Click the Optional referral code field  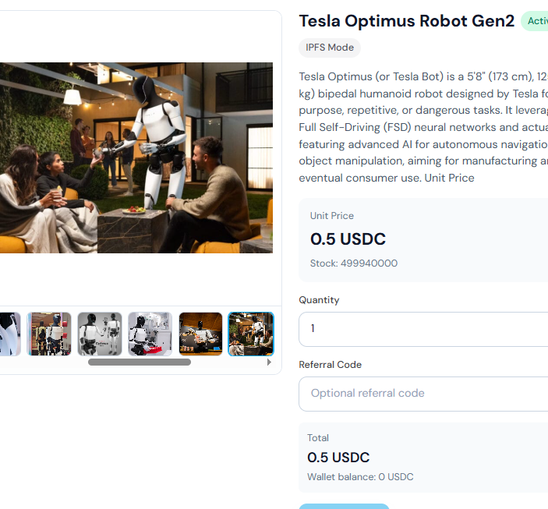pyautogui.click(x=423, y=394)
